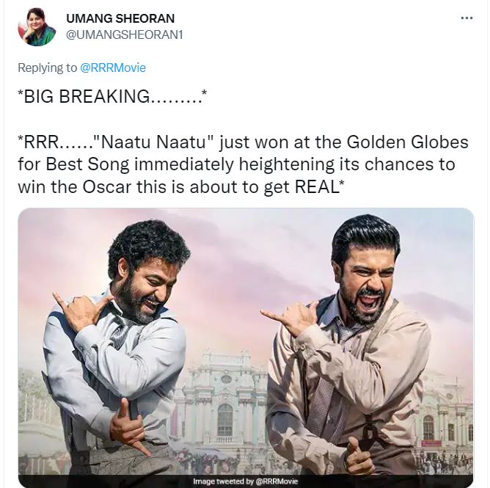The height and width of the screenshot is (488, 490).
Task: Open the @UMANGSHEORAN1 handle link
Action: [125, 35]
